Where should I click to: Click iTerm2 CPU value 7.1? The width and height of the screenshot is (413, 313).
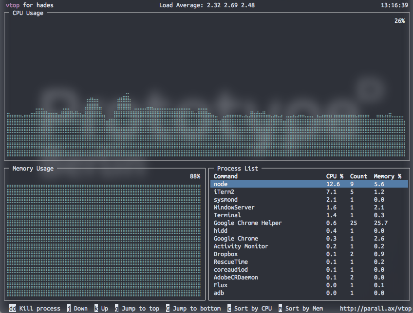331,192
